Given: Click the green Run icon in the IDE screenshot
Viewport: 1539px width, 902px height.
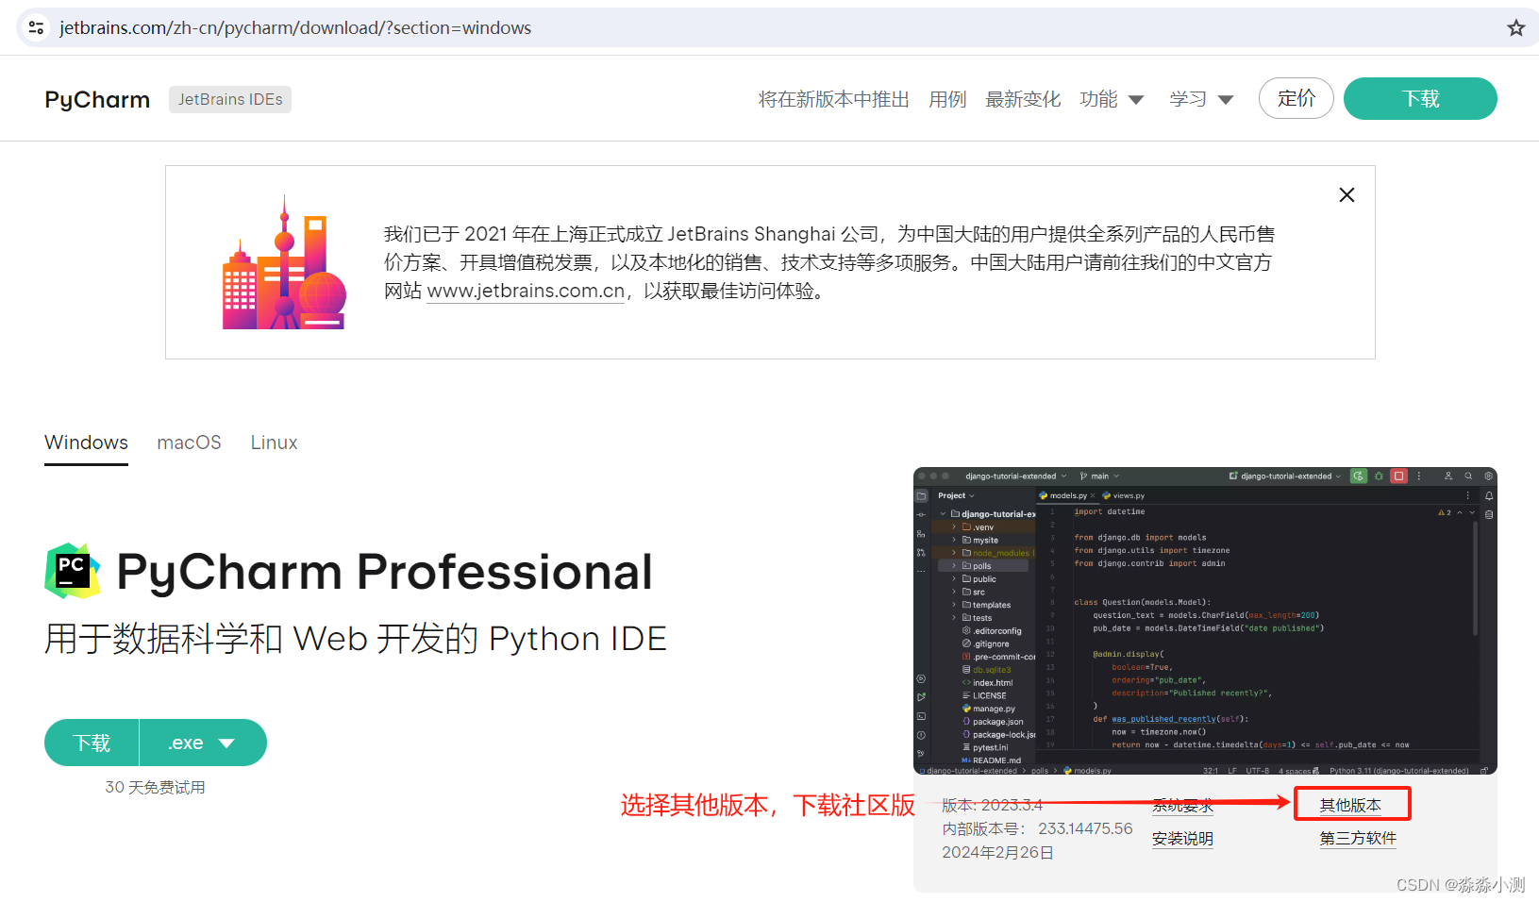Looking at the screenshot, I should coord(1359,476).
